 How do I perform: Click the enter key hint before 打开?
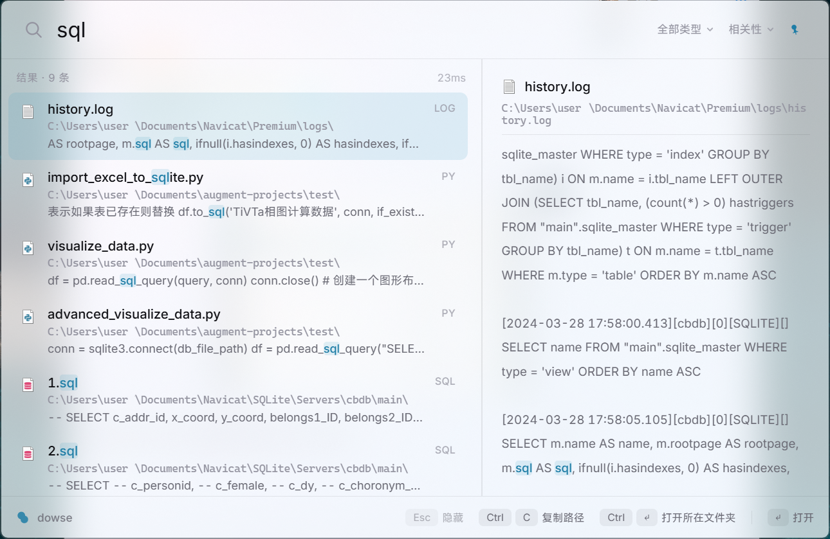pos(777,518)
